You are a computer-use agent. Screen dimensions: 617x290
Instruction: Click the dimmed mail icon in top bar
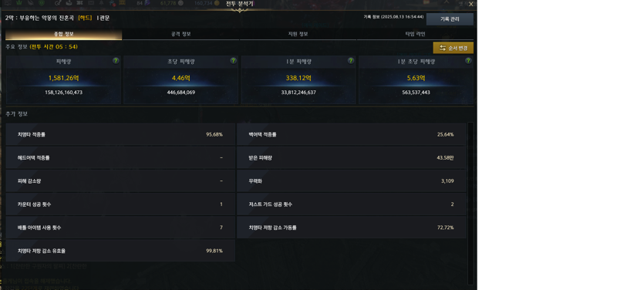coord(91,3)
